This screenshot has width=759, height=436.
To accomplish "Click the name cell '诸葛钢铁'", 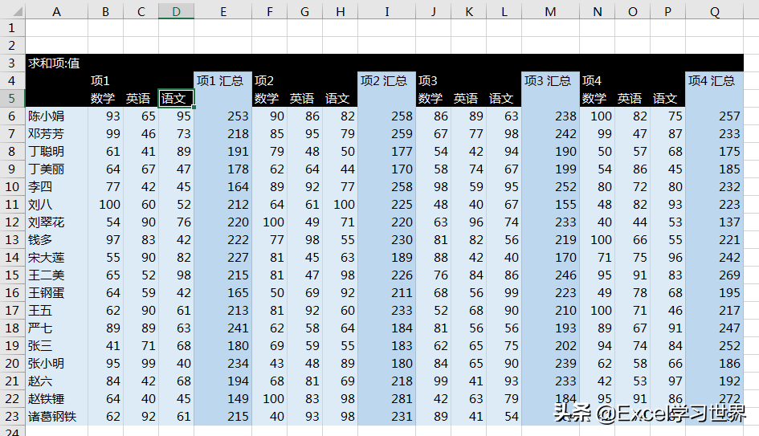I will pos(57,416).
